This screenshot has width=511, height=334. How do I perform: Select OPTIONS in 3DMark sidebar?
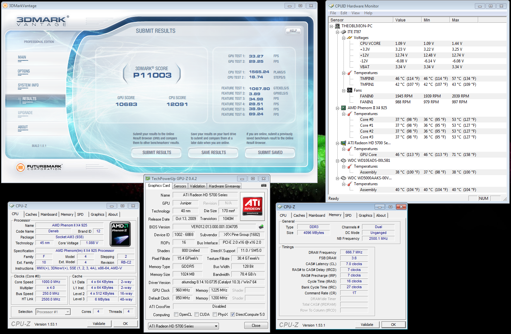pyautogui.click(x=23, y=71)
